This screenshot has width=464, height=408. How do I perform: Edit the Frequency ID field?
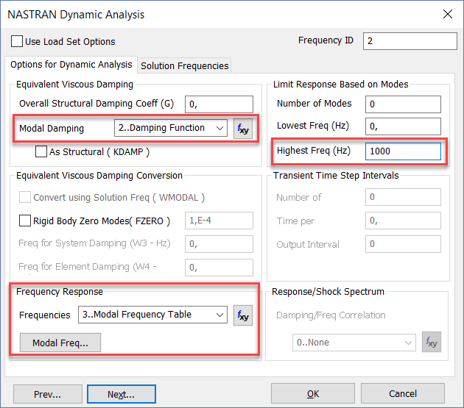point(409,41)
